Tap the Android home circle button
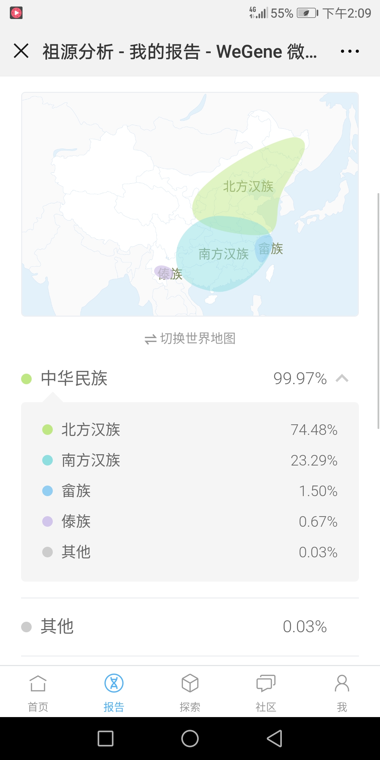Screen dimensions: 380x760 190,738
